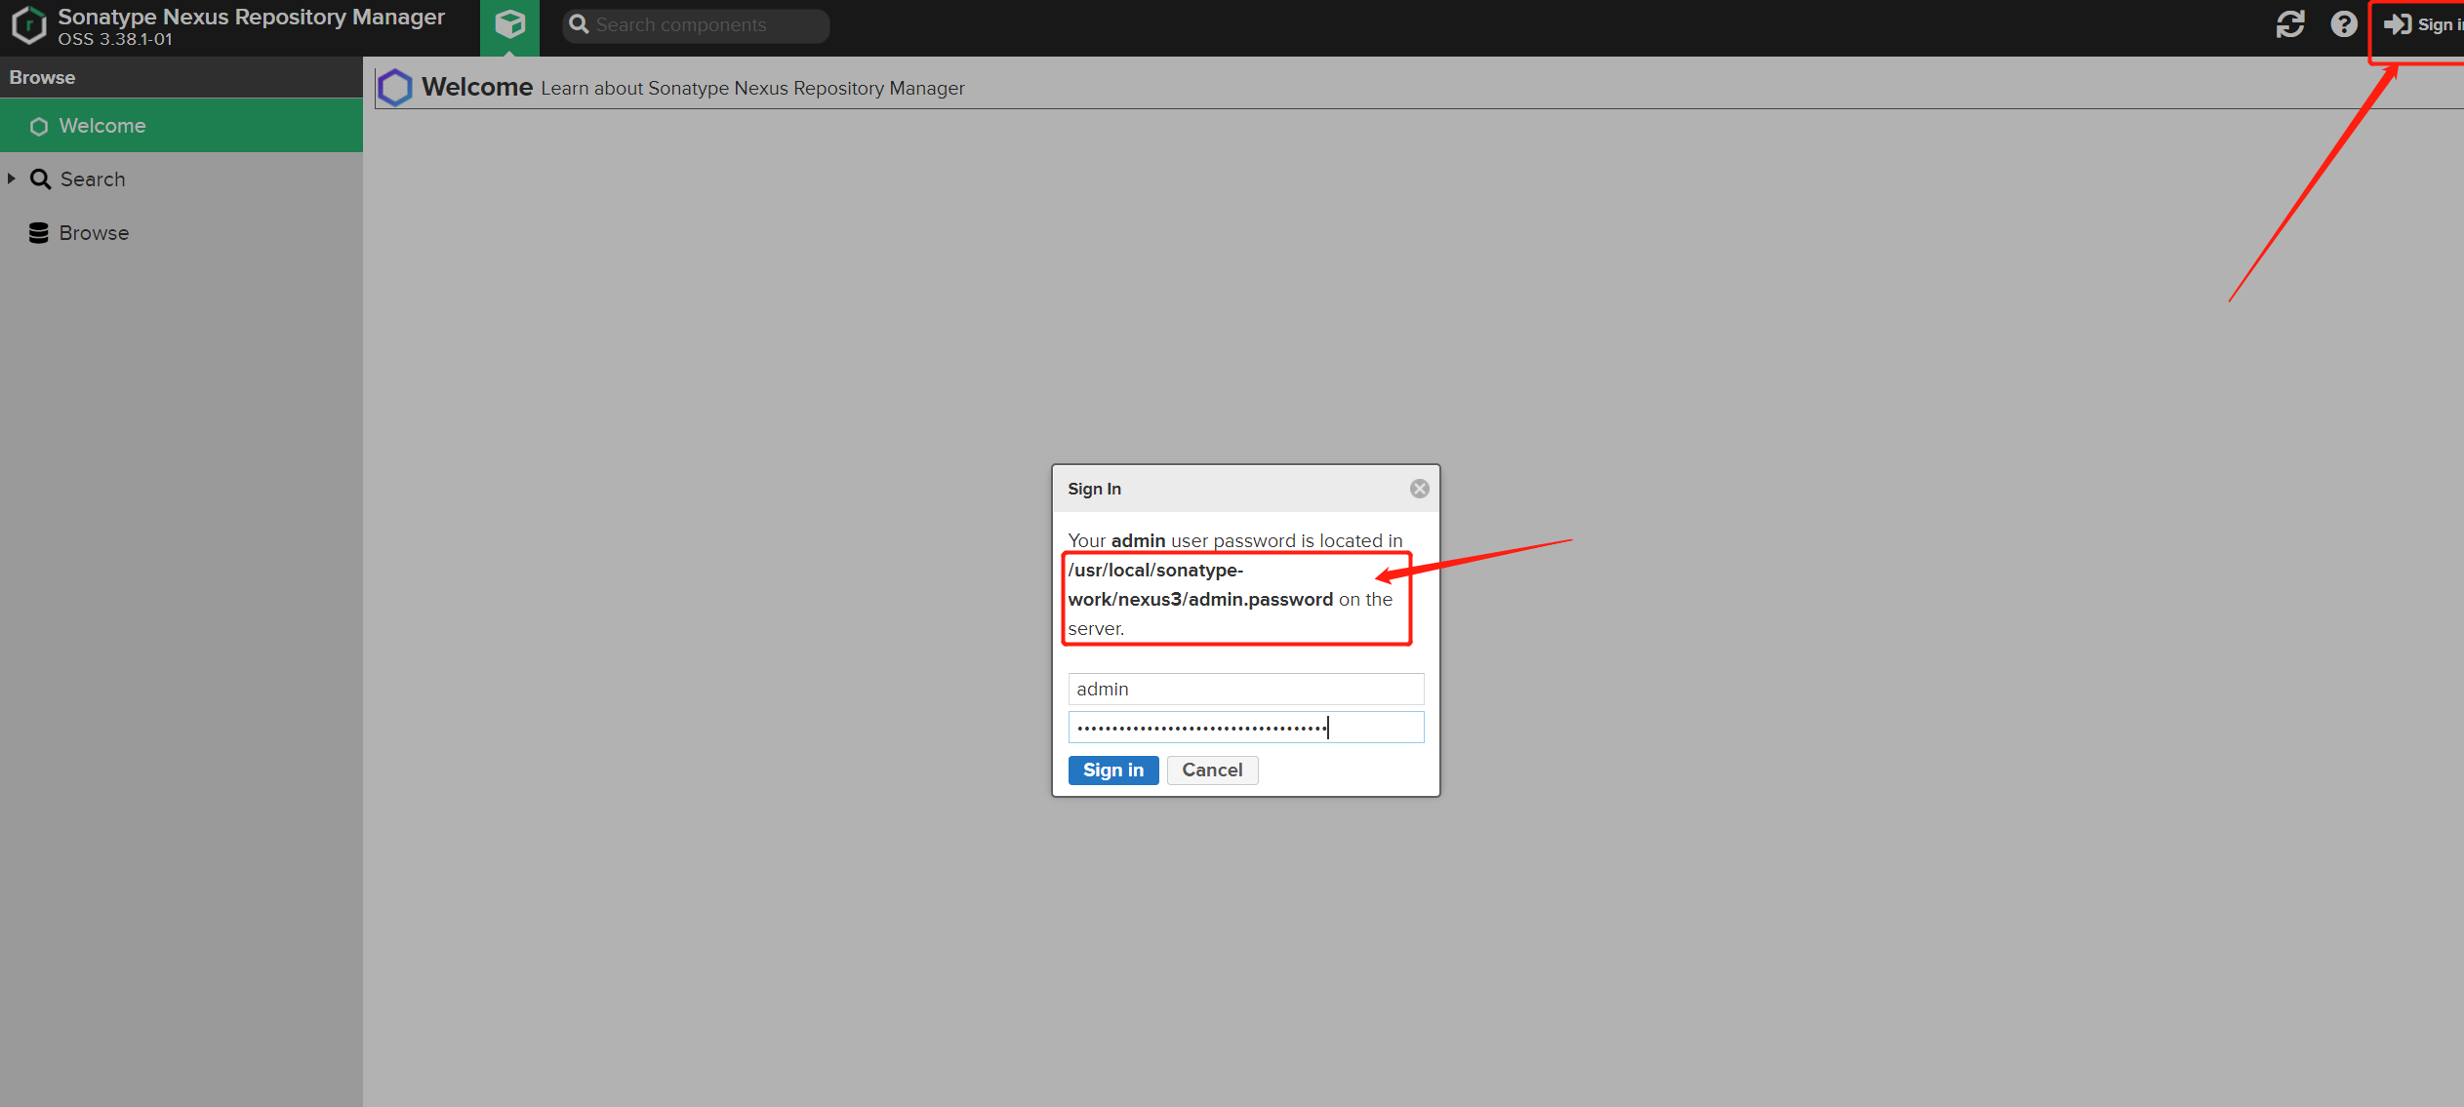This screenshot has height=1107, width=2464.
Task: Click the admin username field
Action: point(1246,689)
